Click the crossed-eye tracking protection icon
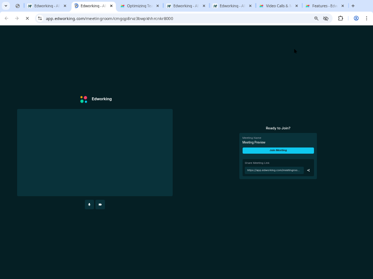The width and height of the screenshot is (373, 279). click(326, 19)
